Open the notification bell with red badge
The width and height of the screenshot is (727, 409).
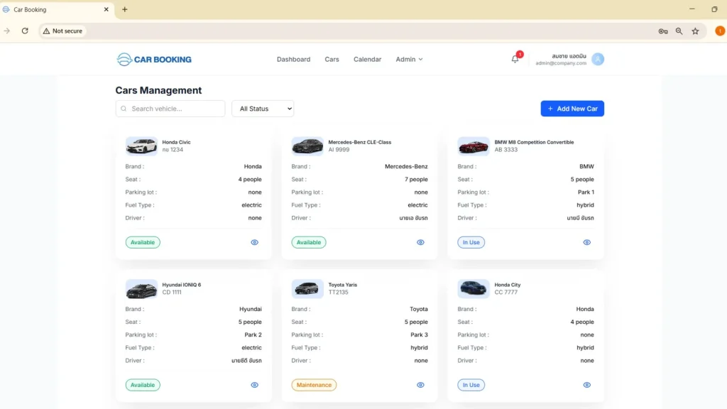(x=514, y=59)
